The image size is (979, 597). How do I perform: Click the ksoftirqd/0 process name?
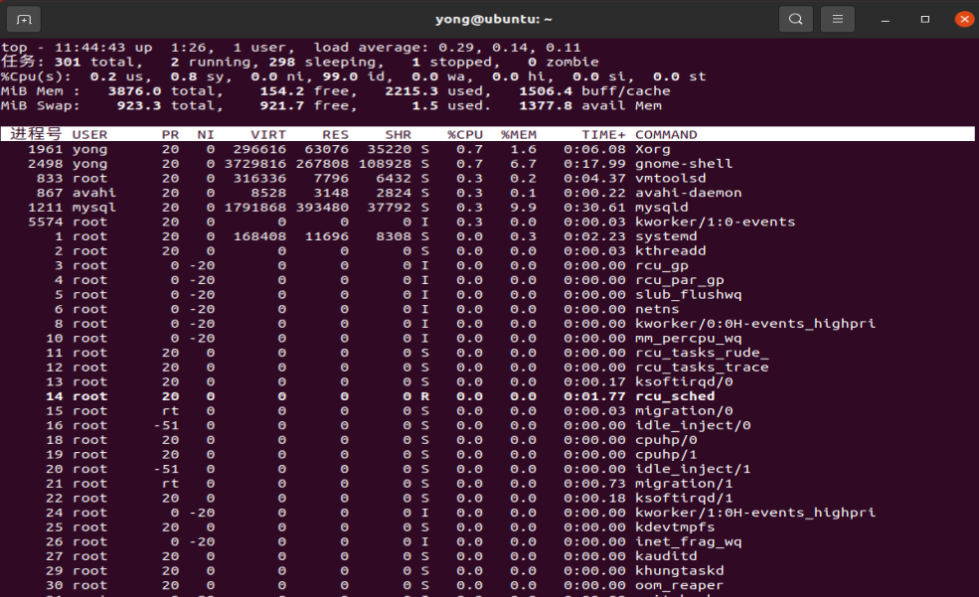coord(684,381)
